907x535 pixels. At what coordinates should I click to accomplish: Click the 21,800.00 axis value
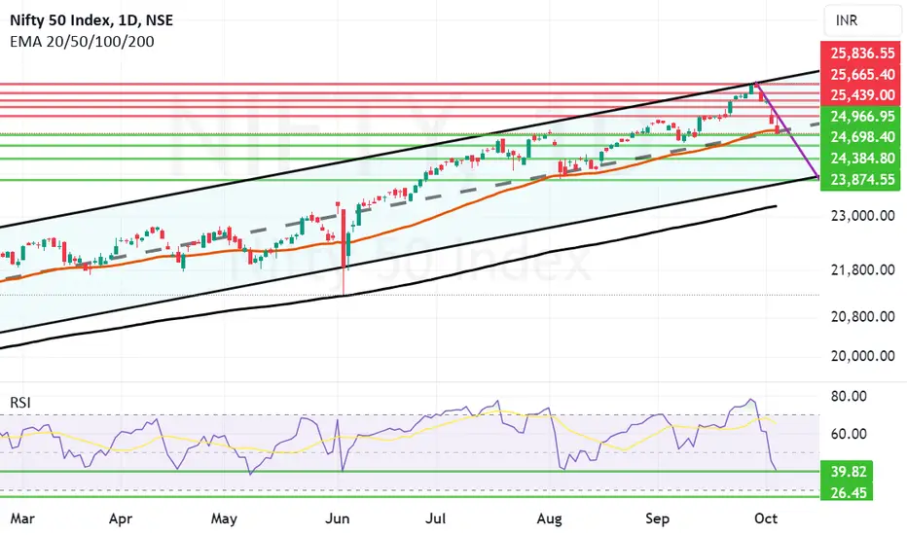coord(862,269)
